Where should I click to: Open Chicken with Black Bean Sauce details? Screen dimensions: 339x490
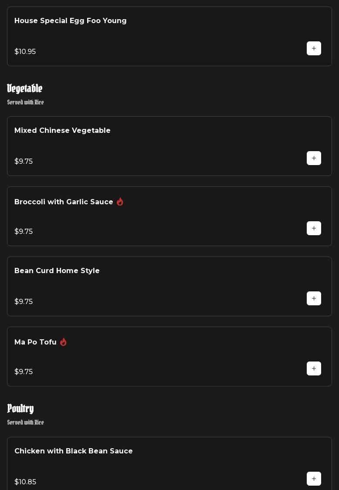pos(74,451)
